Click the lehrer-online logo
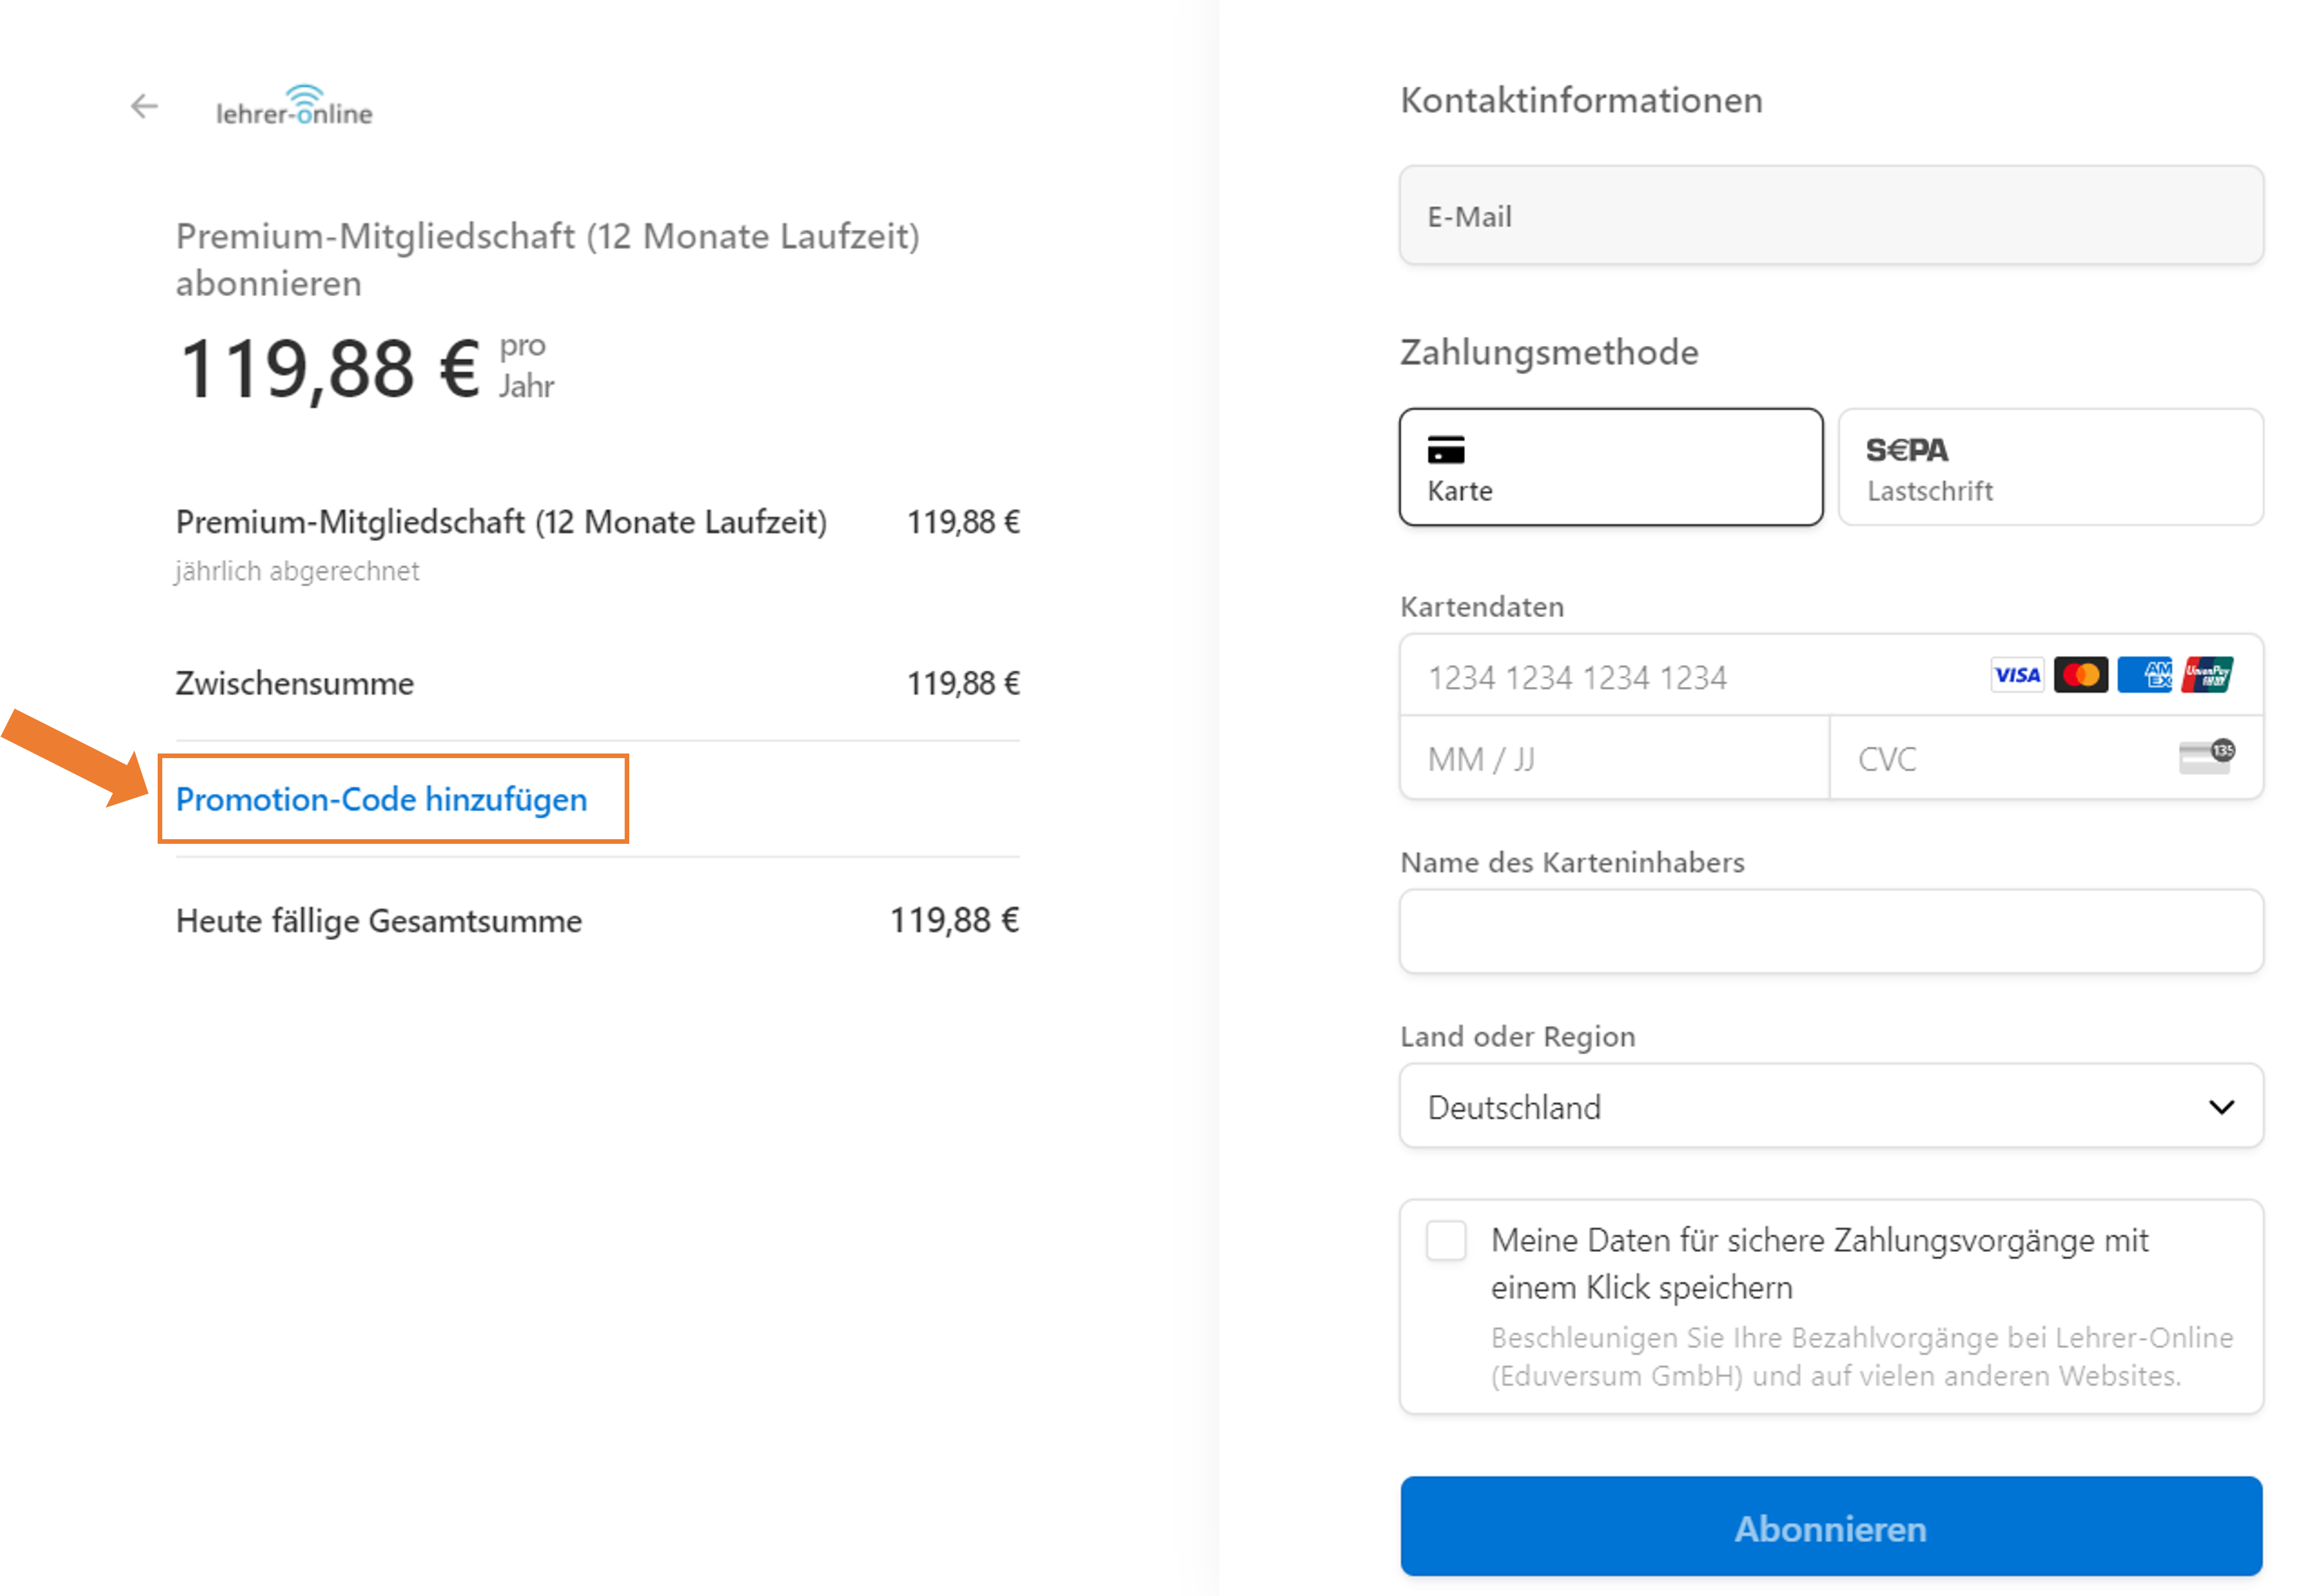2310x1596 pixels. [x=294, y=106]
